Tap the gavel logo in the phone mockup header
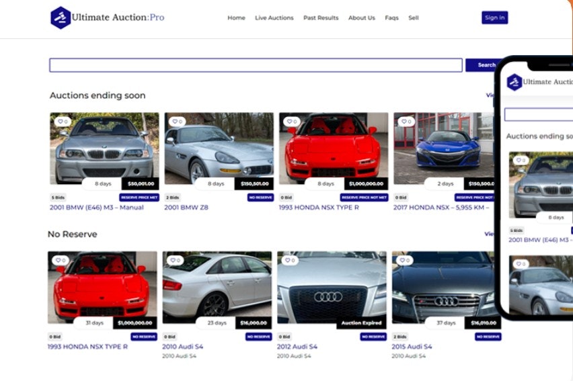Screen dimensions: 573x381 [514, 82]
